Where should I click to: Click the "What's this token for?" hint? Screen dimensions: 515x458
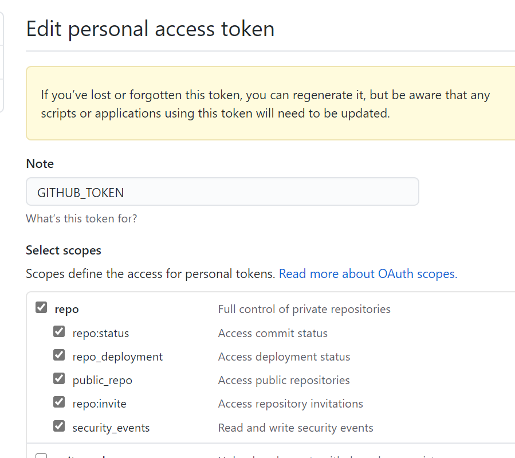[81, 218]
